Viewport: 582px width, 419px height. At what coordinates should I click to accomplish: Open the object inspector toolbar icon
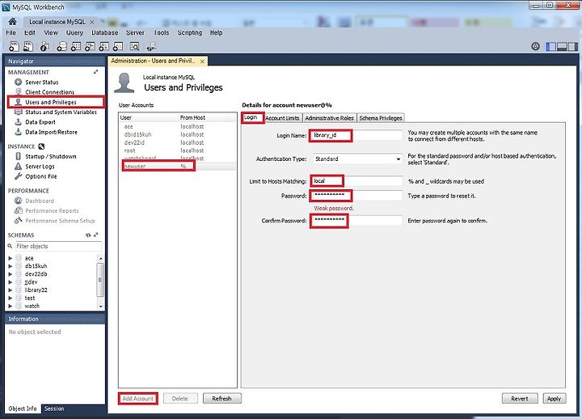(x=44, y=46)
